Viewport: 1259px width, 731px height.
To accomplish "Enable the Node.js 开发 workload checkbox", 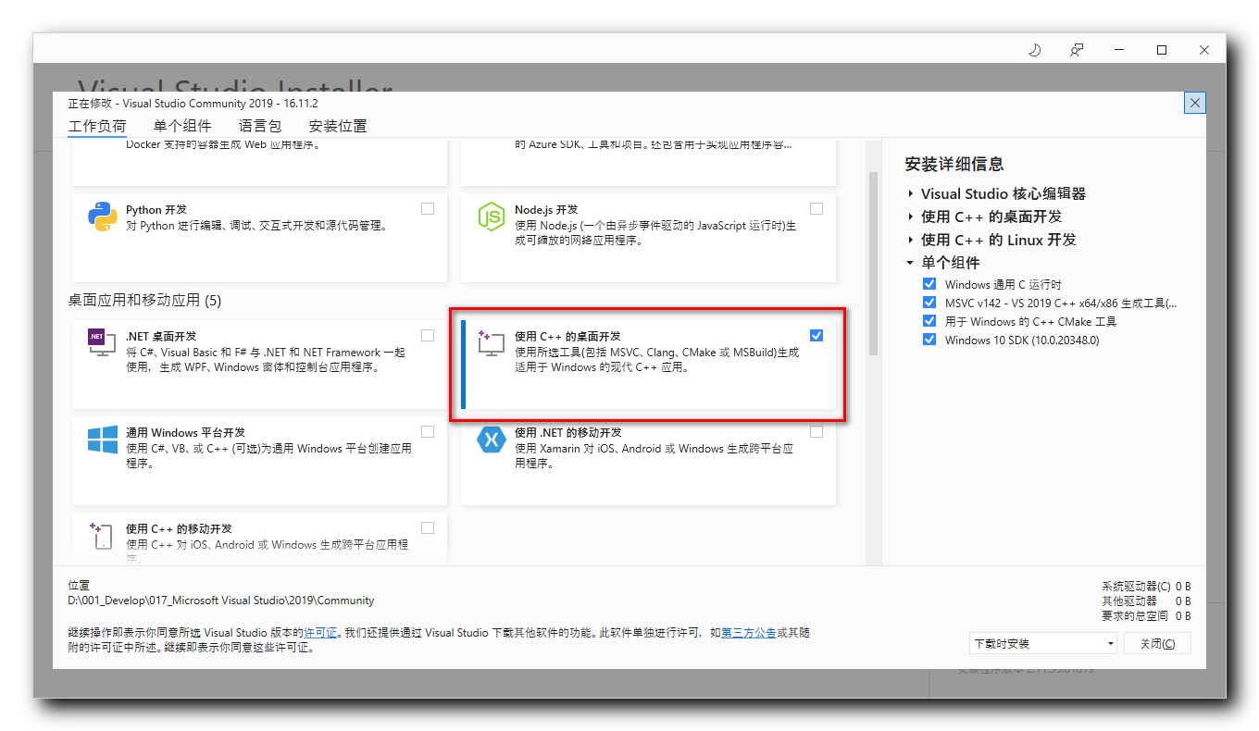I will point(816,209).
